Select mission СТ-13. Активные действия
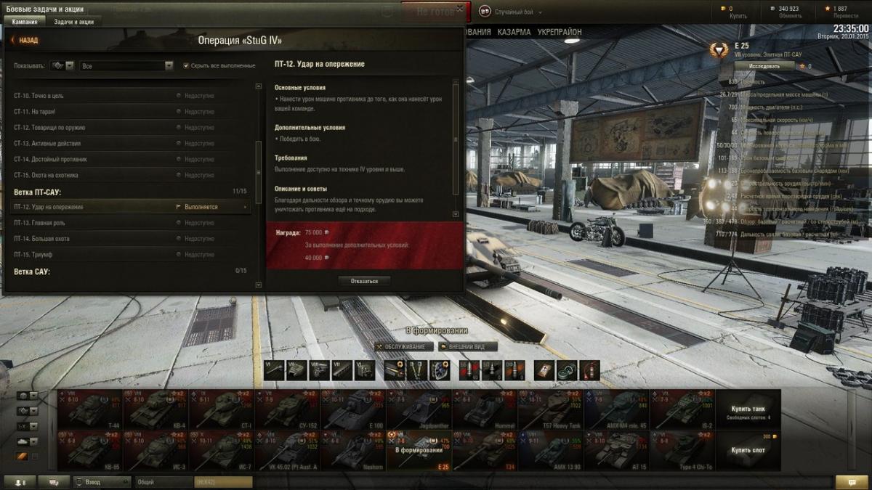Viewport: 872px width, 490px height. (132, 144)
